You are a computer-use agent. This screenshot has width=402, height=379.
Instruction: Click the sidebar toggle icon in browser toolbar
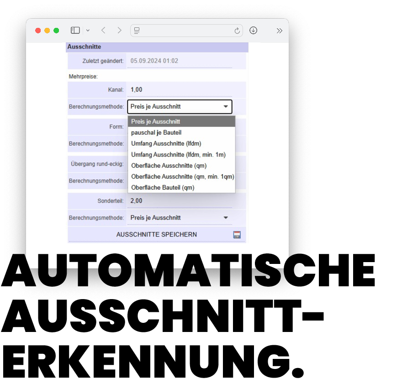point(75,31)
